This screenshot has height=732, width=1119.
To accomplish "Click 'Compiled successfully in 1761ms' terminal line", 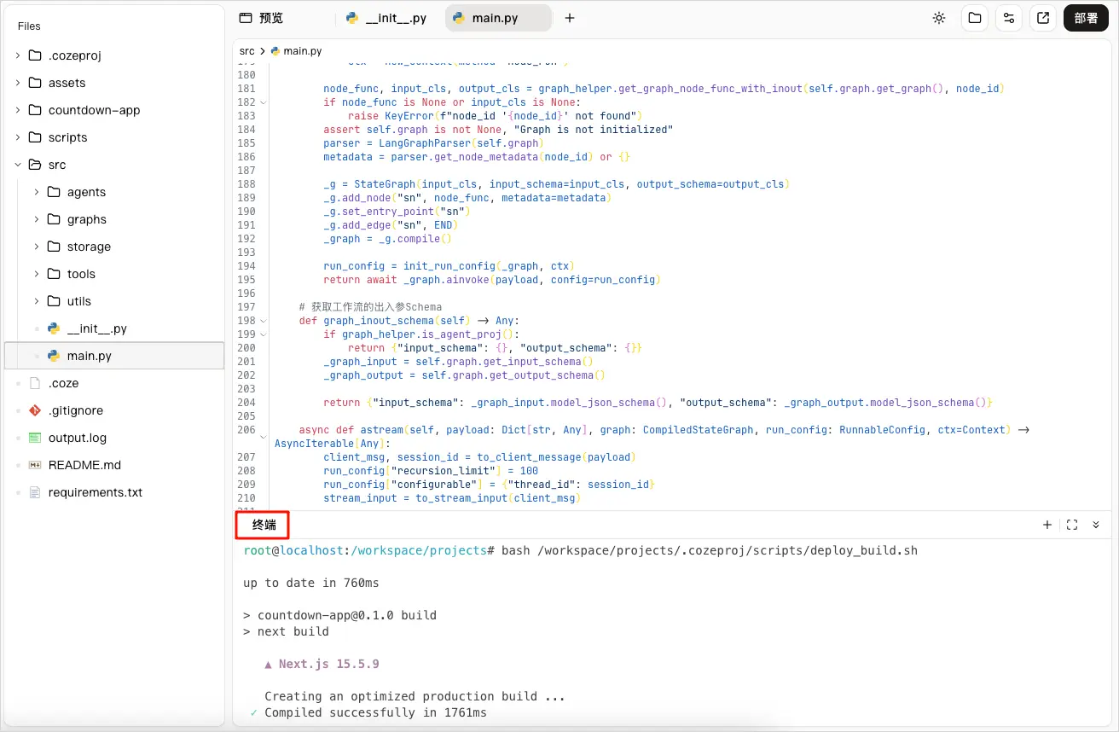I will 375,712.
